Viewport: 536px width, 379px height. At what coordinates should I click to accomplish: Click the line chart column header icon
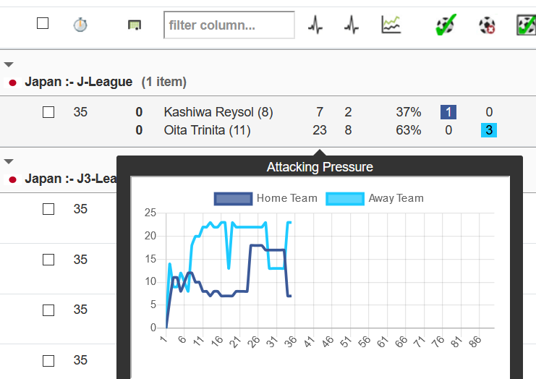pyautogui.click(x=391, y=25)
